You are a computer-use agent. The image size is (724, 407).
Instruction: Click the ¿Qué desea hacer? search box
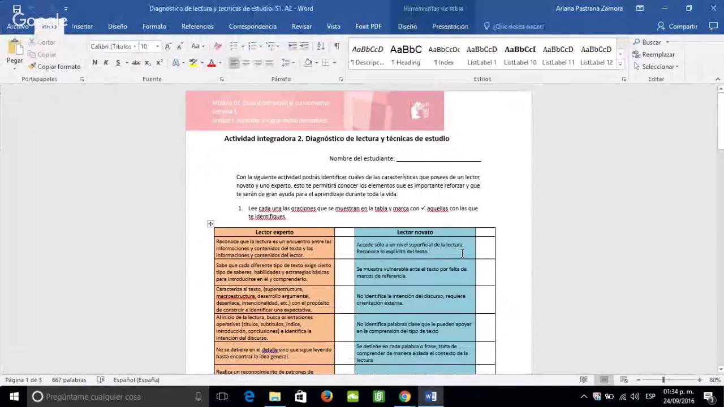[x=514, y=27]
